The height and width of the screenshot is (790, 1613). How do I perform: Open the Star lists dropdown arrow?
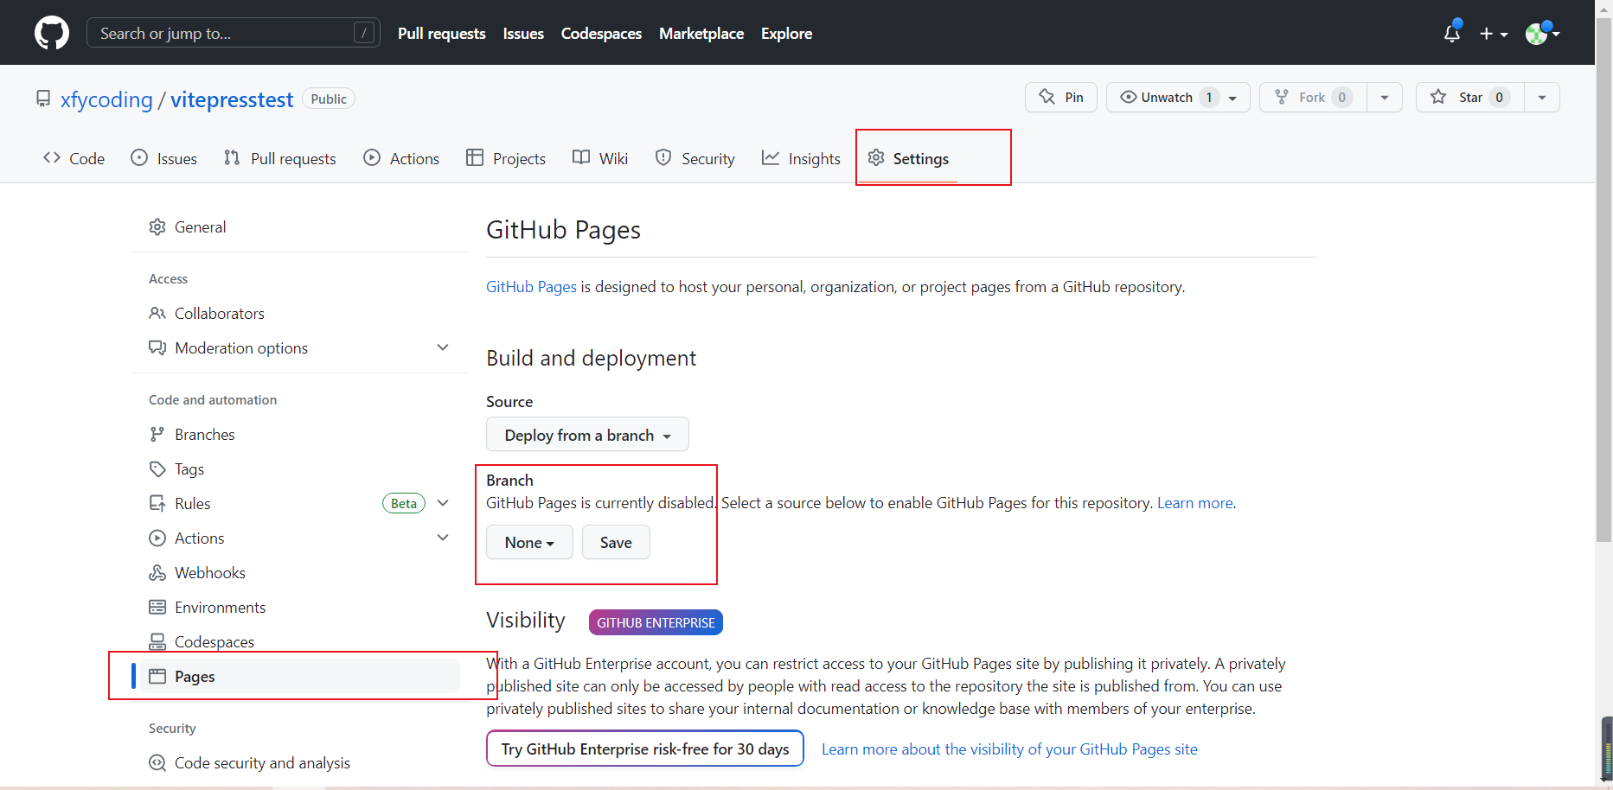(x=1542, y=97)
